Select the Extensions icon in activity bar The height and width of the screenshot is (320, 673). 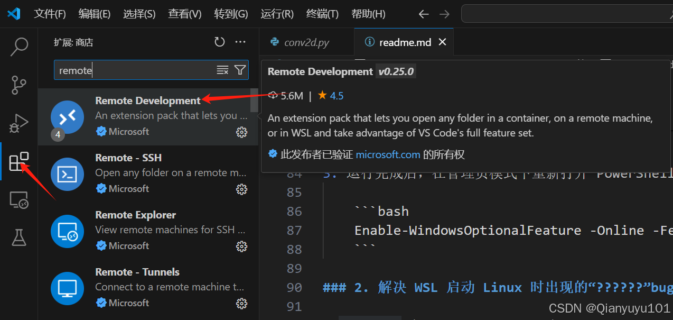(x=19, y=161)
